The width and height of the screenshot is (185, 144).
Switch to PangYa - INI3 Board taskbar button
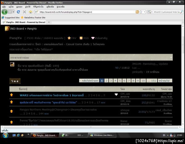(x=45, y=135)
